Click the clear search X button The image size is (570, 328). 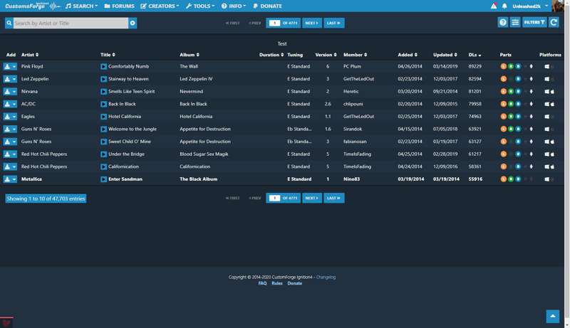(133, 23)
